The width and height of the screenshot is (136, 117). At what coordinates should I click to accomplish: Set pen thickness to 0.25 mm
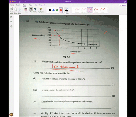[x=77, y=10]
